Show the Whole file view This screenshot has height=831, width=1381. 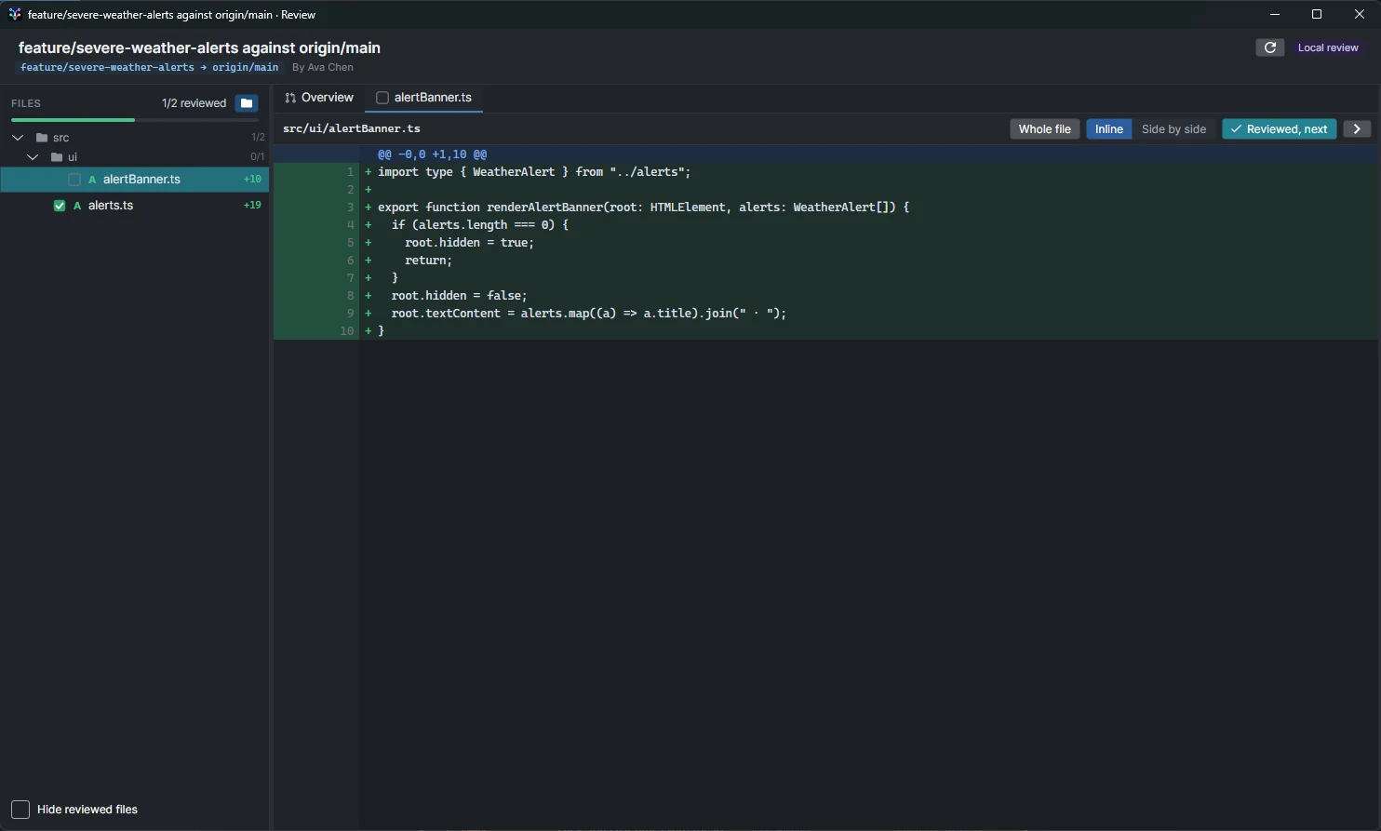pos(1044,129)
